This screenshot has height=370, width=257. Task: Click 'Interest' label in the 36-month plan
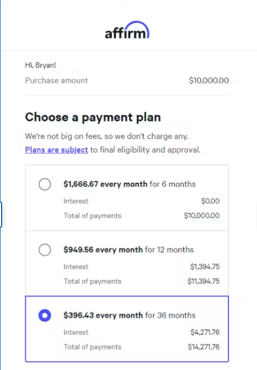tap(75, 332)
